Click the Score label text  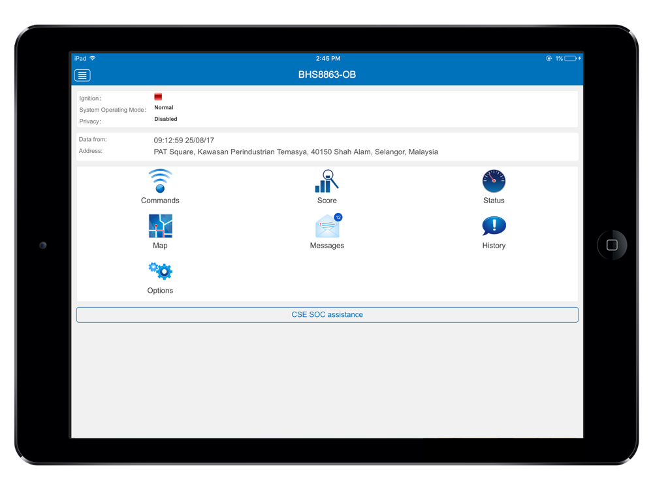(327, 201)
